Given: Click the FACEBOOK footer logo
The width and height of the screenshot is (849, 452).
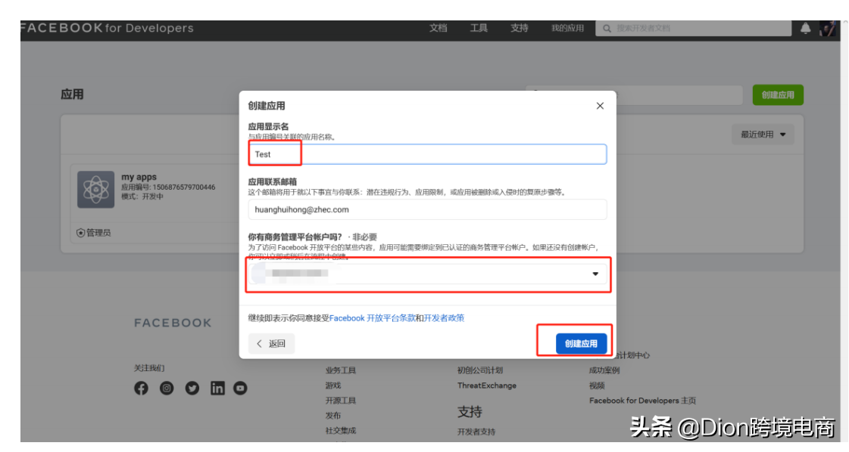Looking at the screenshot, I should [x=173, y=324].
